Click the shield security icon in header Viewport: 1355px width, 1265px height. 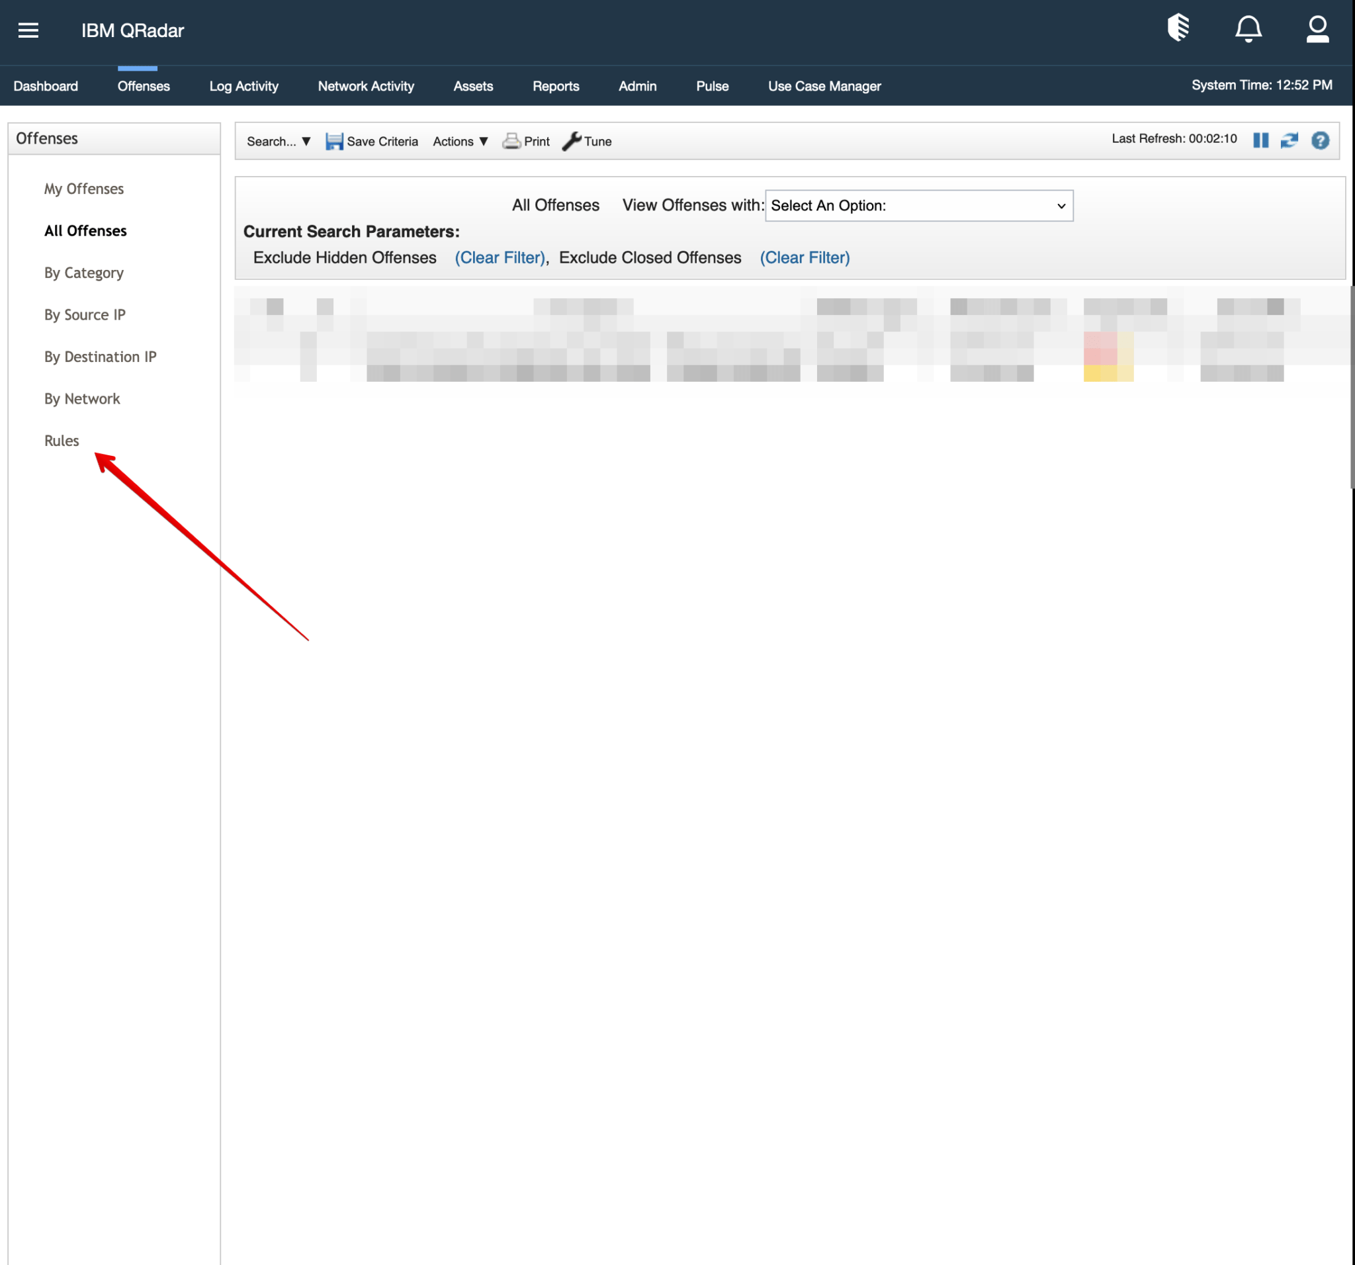pyautogui.click(x=1178, y=28)
